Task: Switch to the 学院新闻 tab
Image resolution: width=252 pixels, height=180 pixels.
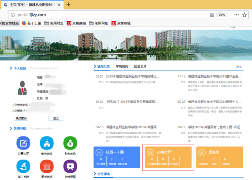Action: pos(122,66)
